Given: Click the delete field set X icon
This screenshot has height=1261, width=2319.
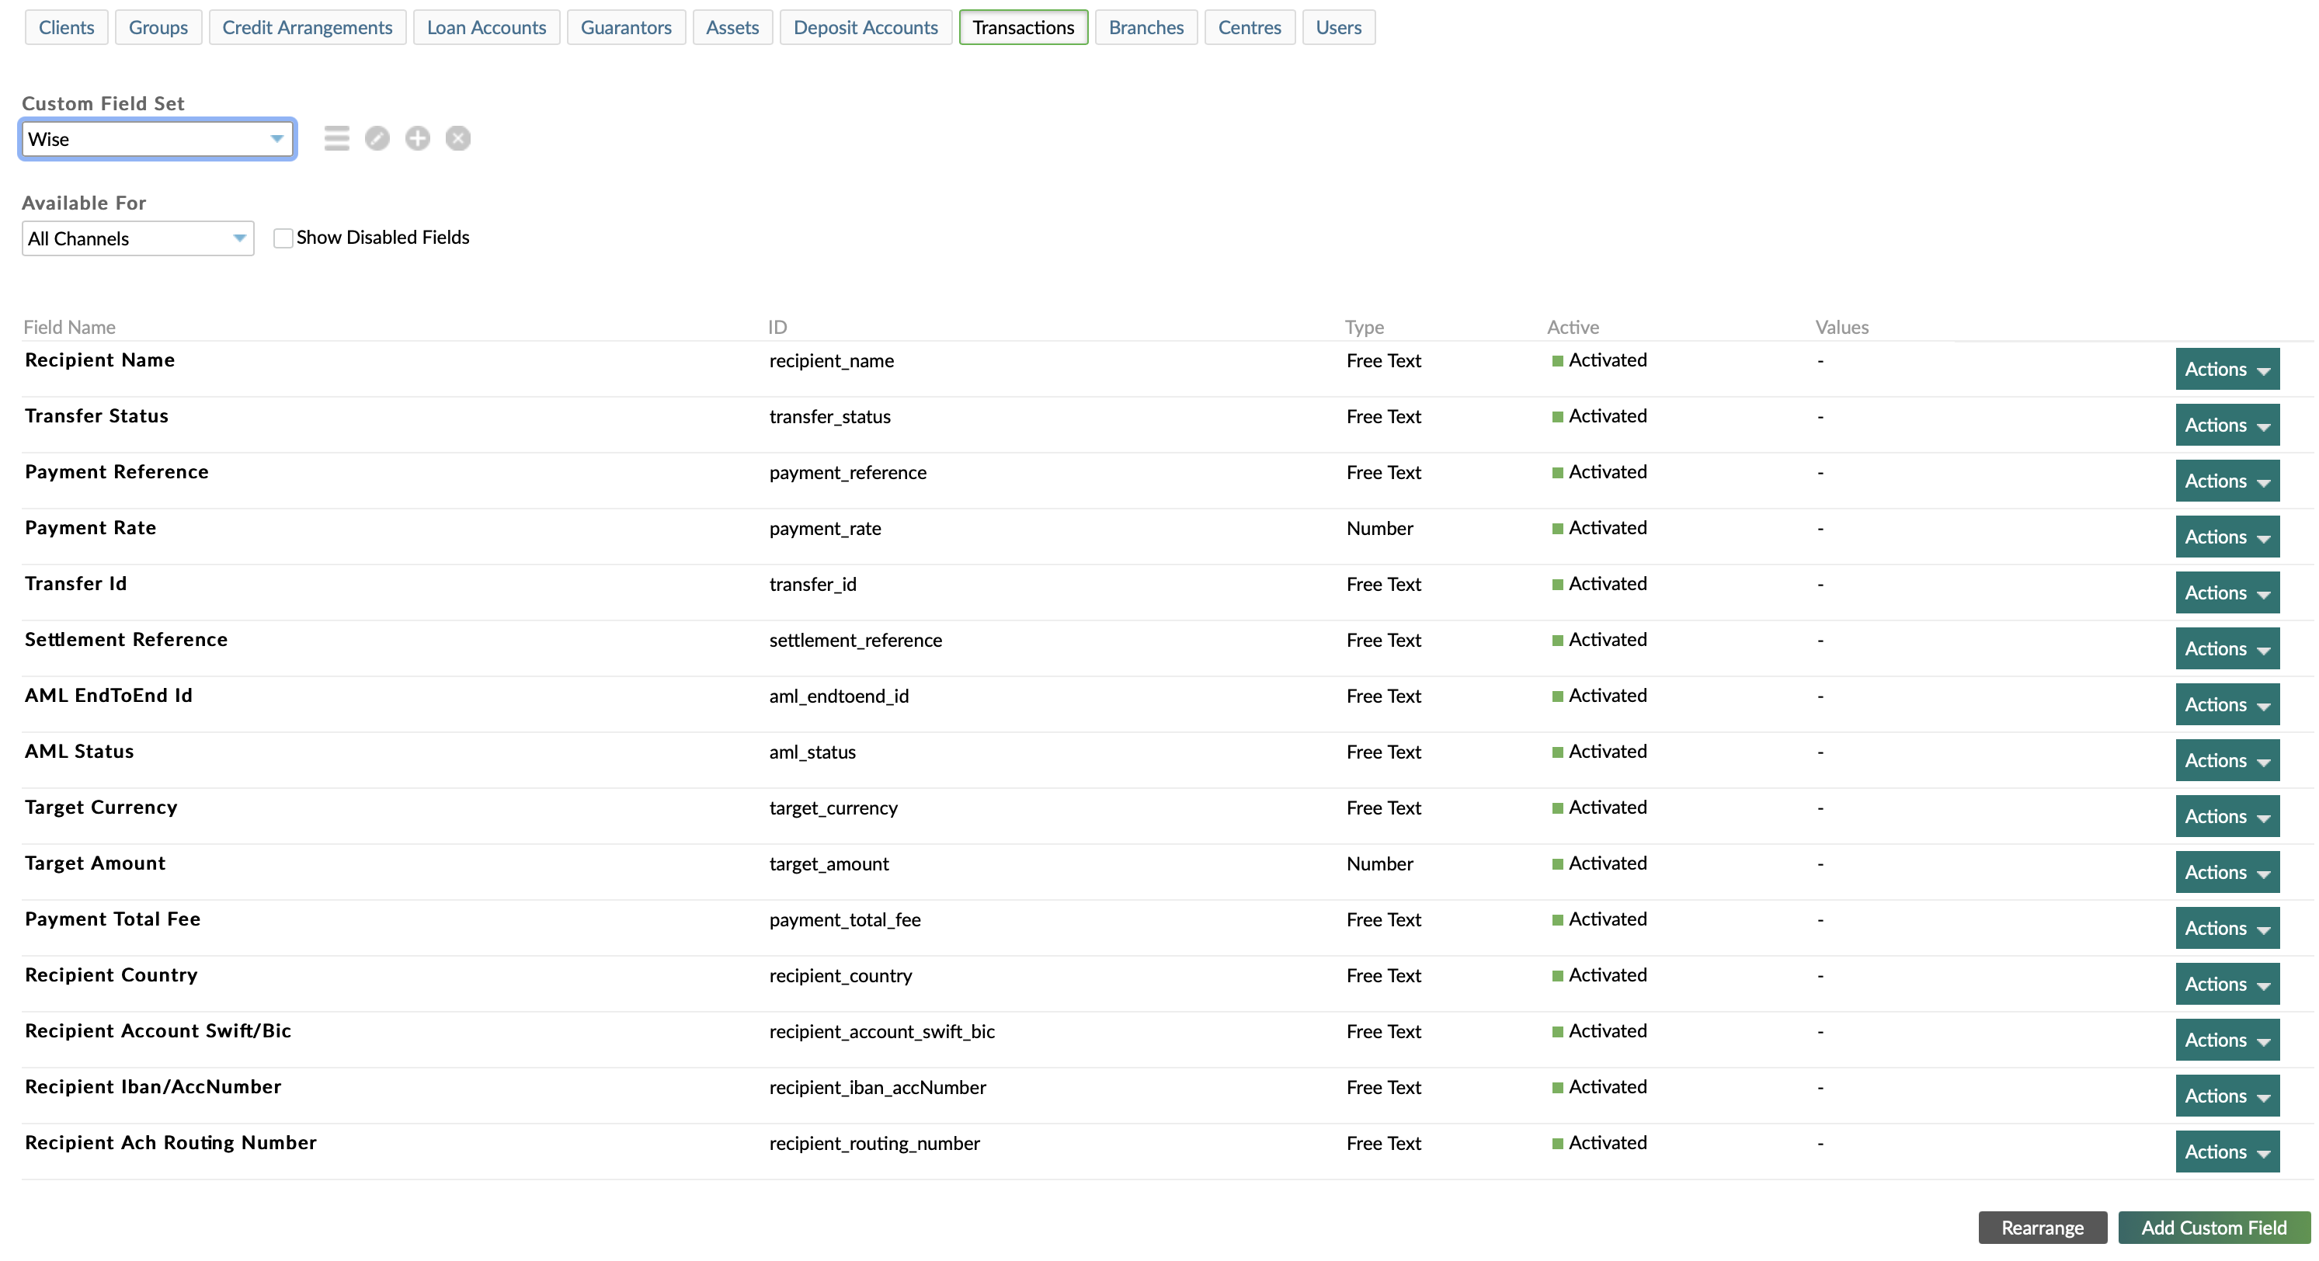Looking at the screenshot, I should coord(458,139).
